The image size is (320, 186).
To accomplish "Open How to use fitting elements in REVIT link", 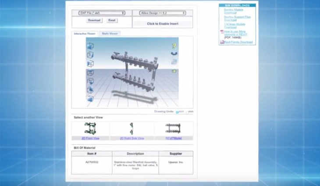I will (235, 33).
